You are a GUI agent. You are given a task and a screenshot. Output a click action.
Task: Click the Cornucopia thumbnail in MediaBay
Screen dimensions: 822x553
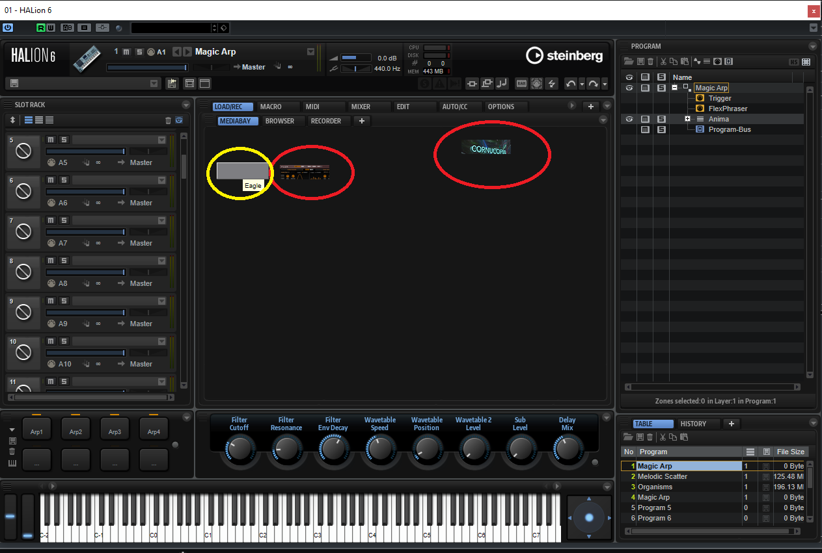click(x=486, y=147)
